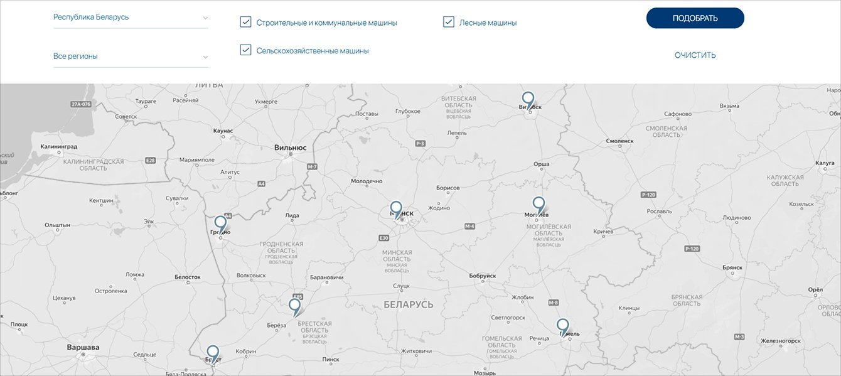Open the Республика Беларусь country dropdown
Image resolution: width=841 pixels, height=376 pixels.
coord(131,18)
